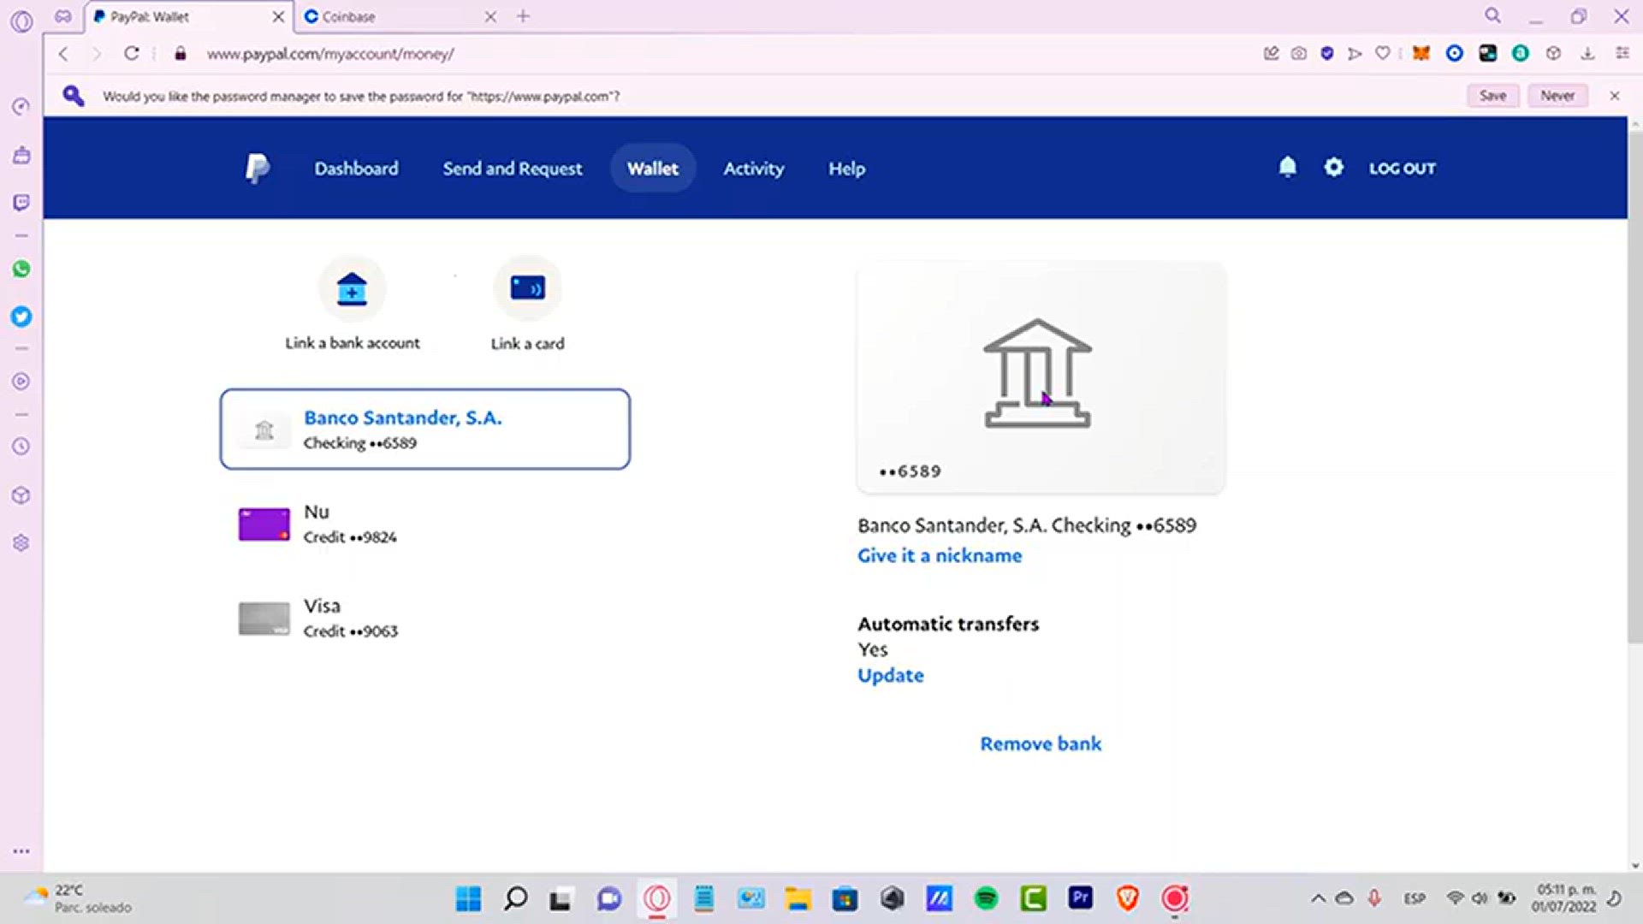The image size is (1643, 924).
Task: Reload the PayPal page
Action: pos(131,53)
